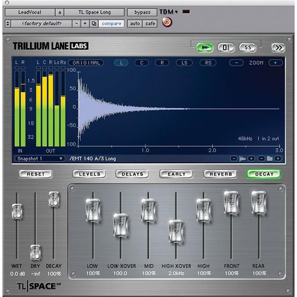Zoom in waveform with ZOOM plus
Image resolution: width=297 pixels, height=297 pixels.
coord(276,63)
